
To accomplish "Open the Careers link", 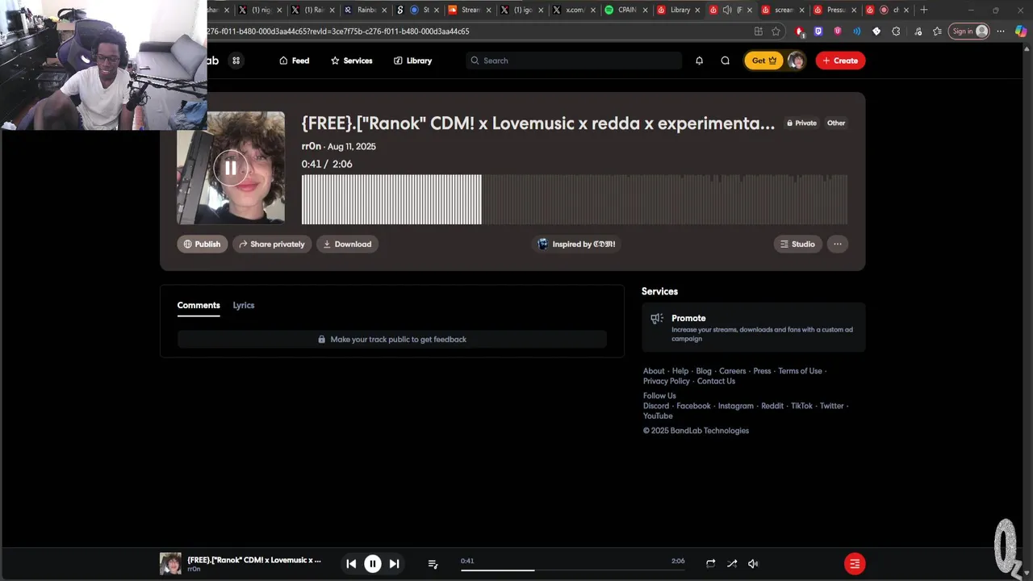I will click(x=733, y=371).
